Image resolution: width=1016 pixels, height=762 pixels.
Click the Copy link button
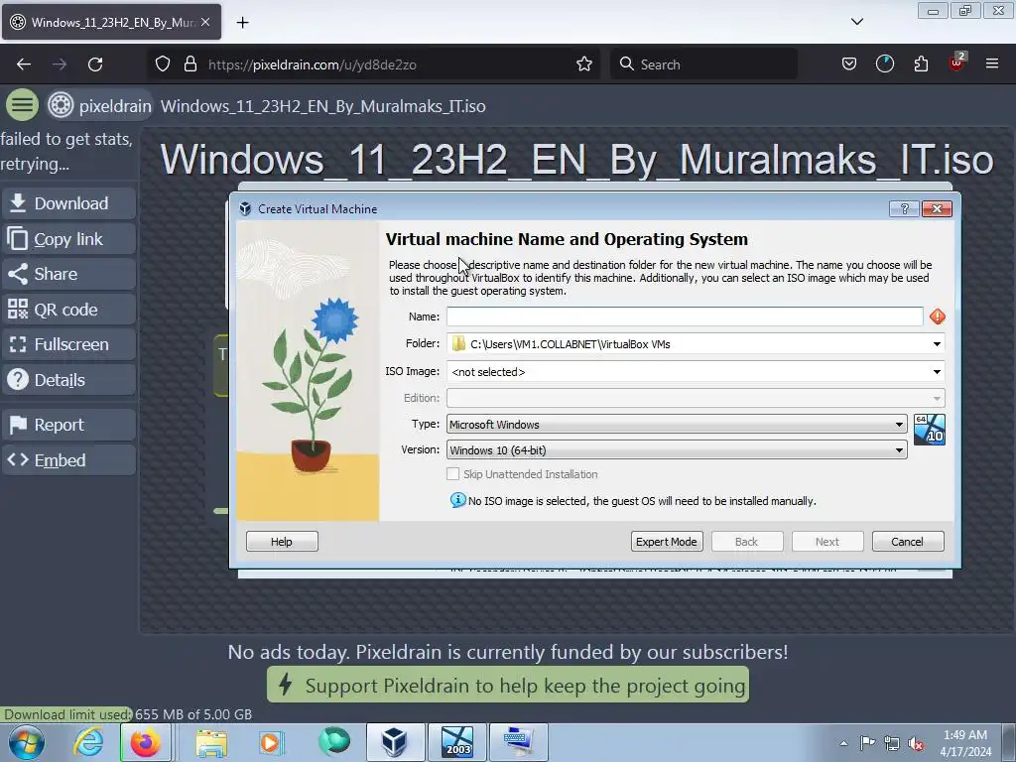point(69,239)
